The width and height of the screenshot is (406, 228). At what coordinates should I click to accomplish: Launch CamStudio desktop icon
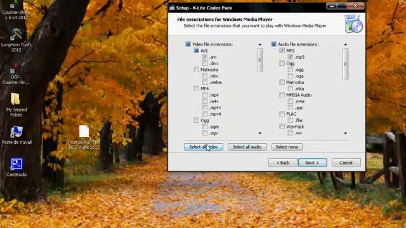coord(16,167)
